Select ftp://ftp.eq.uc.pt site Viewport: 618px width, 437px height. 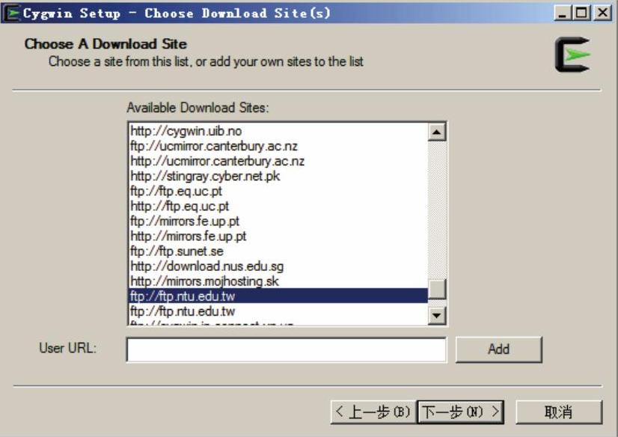278,191
